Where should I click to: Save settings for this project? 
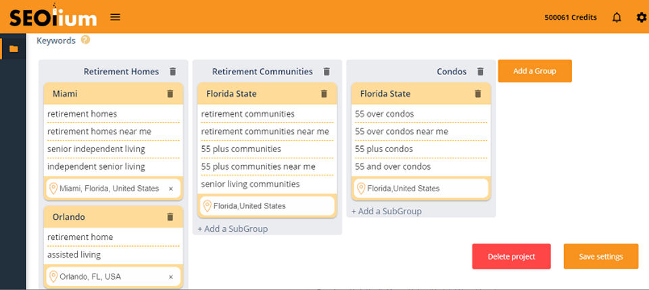[x=600, y=256]
